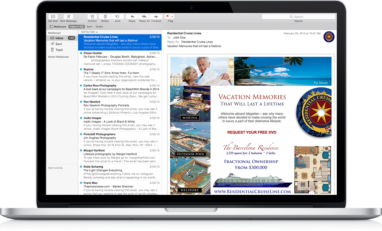Forward the current message
This screenshot has height=231, width=382.
click(156, 16)
